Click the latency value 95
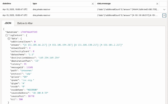Image resolution: width=168 pixels, height=104 pixels. pos(25,64)
